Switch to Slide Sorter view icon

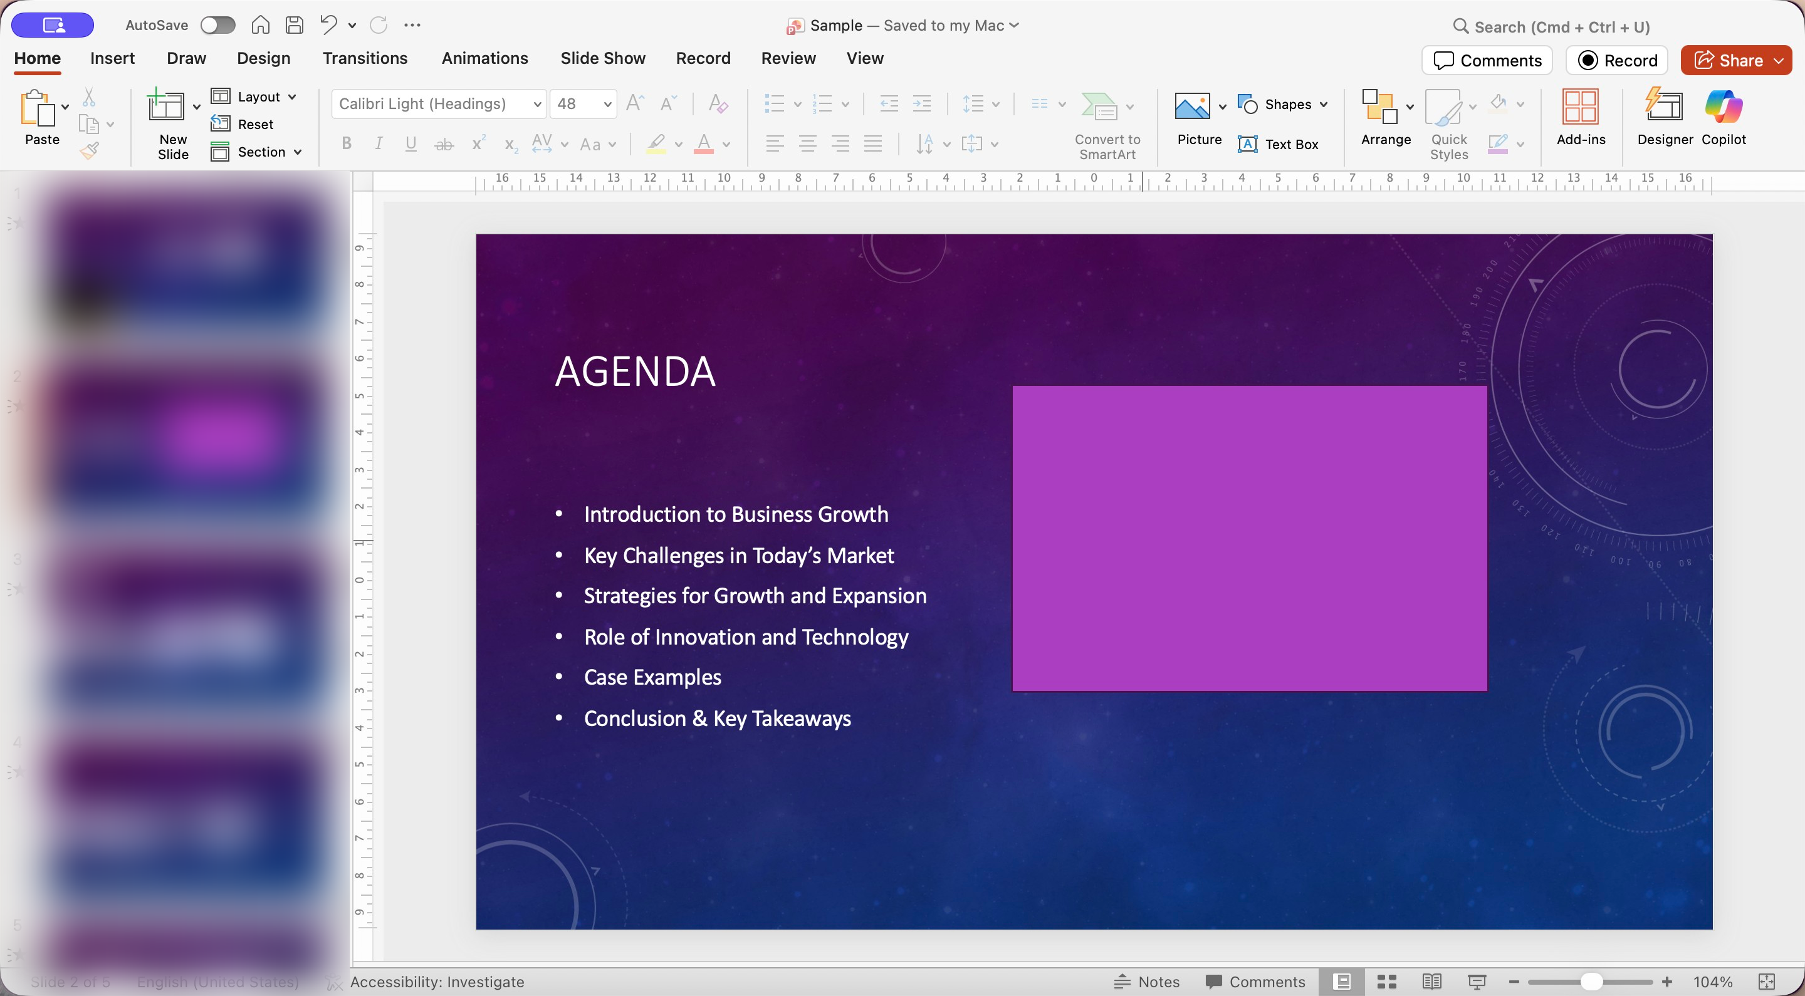click(1387, 982)
